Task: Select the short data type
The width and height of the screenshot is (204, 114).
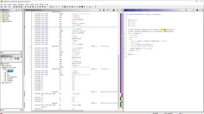Action: pyautogui.click(x=8, y=75)
